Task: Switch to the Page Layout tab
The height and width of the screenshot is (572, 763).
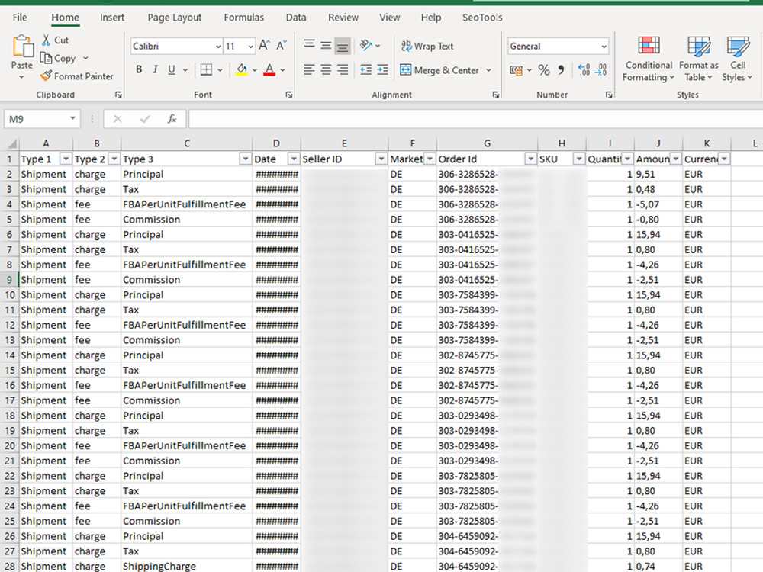Action: point(174,18)
